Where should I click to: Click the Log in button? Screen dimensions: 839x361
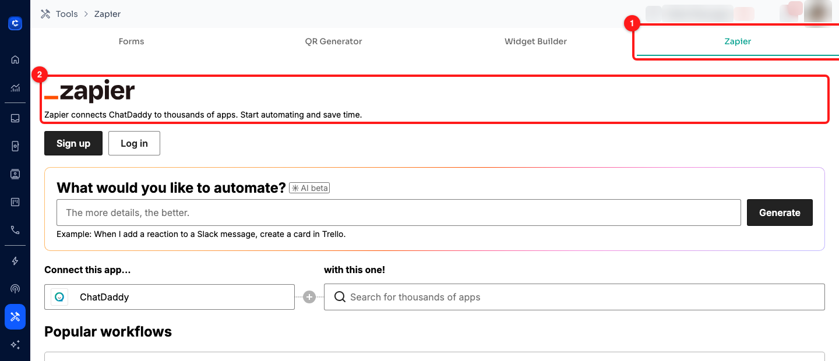(x=134, y=143)
